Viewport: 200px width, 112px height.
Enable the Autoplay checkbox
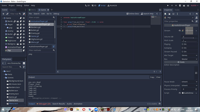[x=183, y=48]
